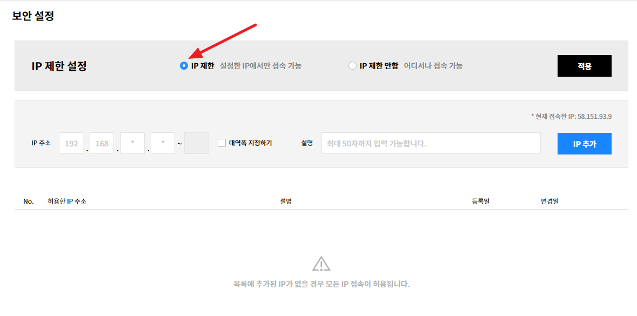
Task: Focus the first IP octet field showing 192
Action: coord(71,144)
